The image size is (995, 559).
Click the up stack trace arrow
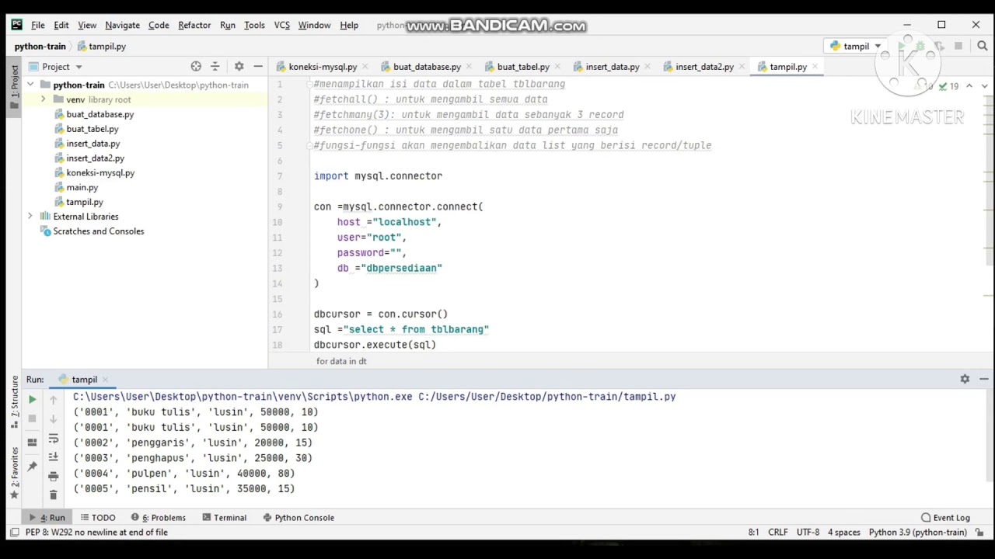[x=53, y=400]
